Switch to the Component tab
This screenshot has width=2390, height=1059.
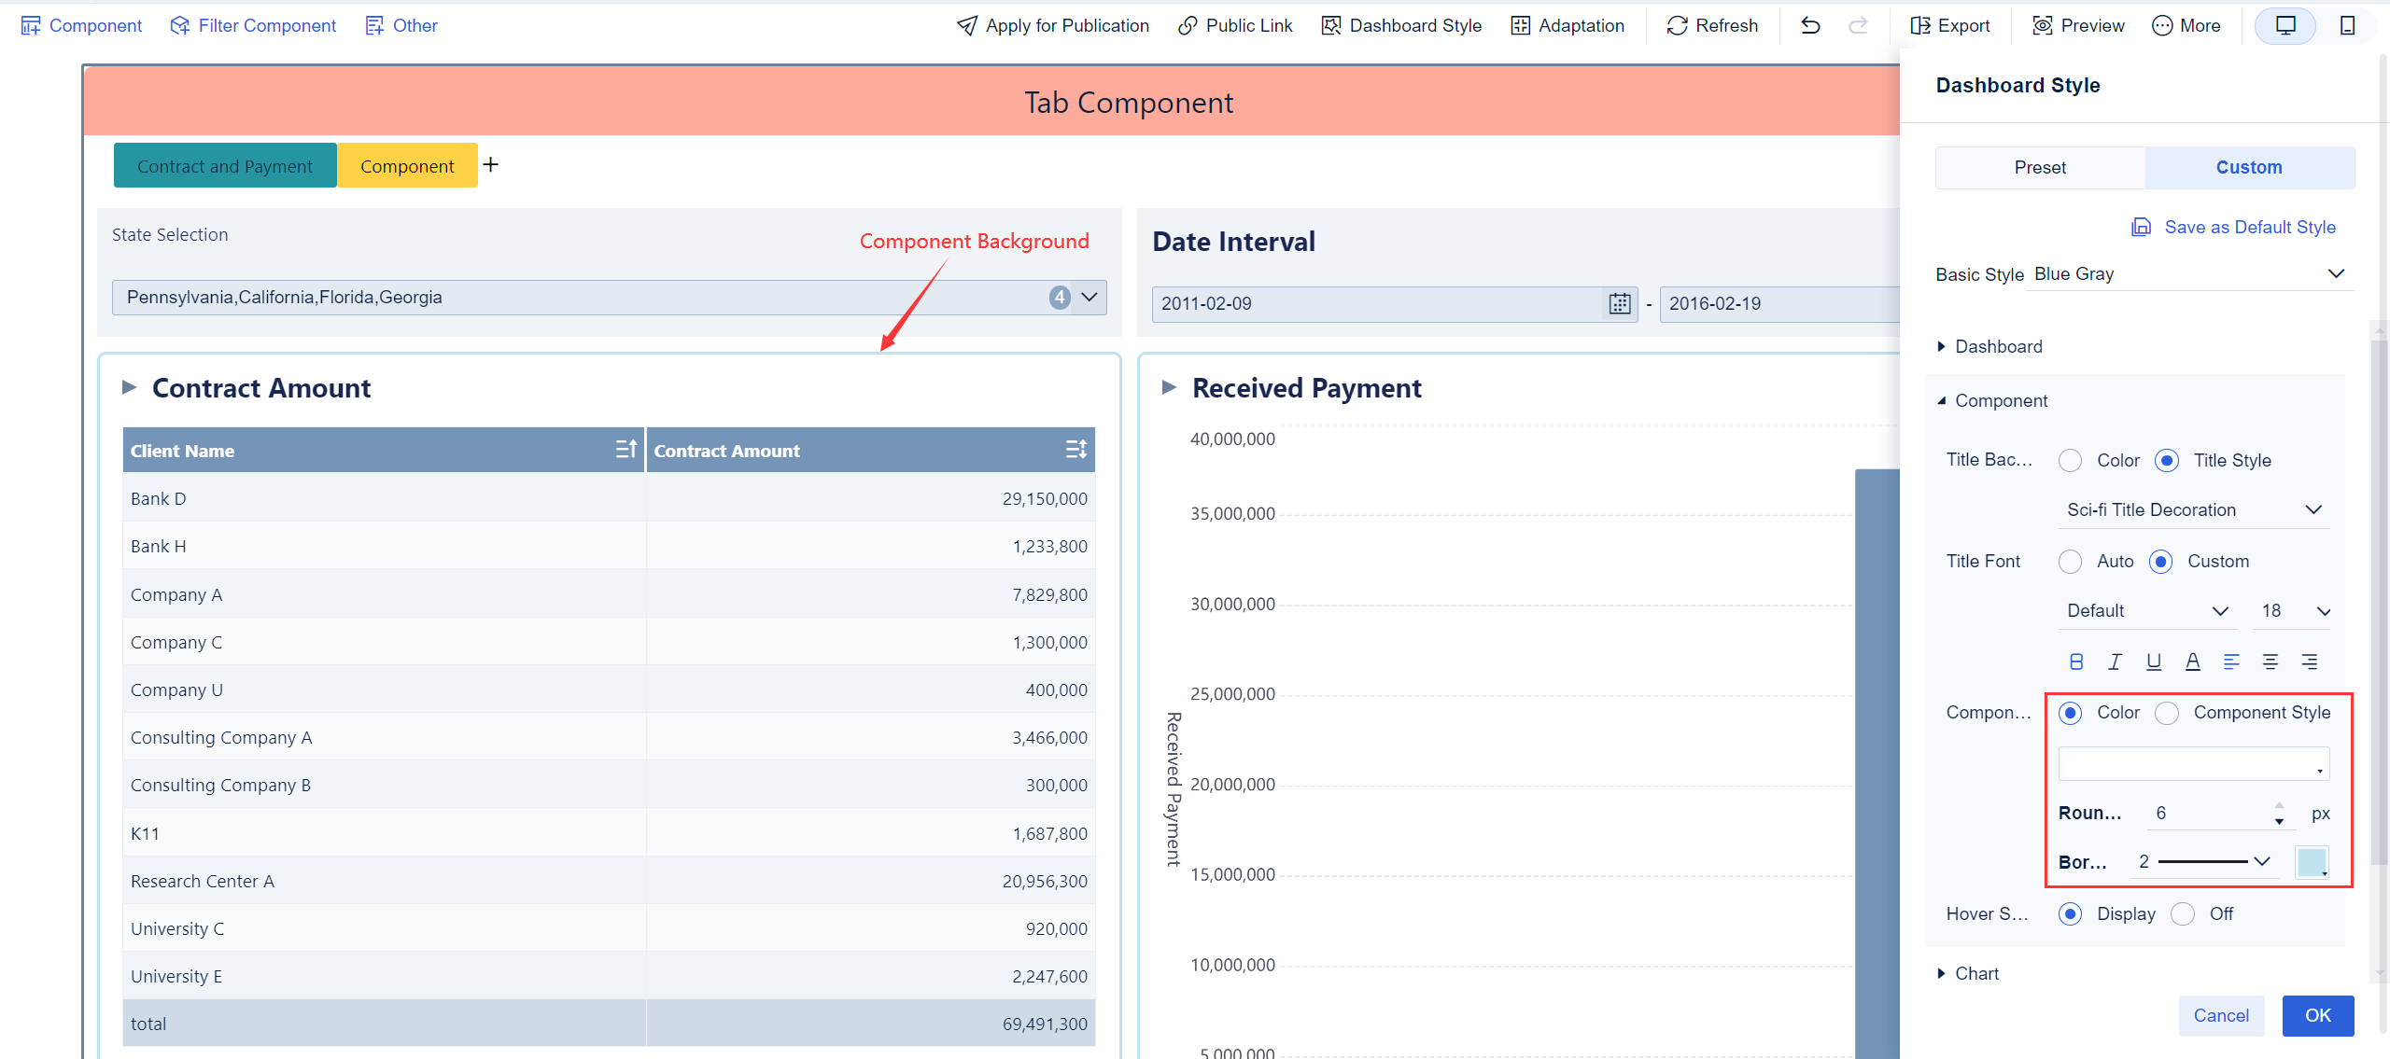(407, 165)
